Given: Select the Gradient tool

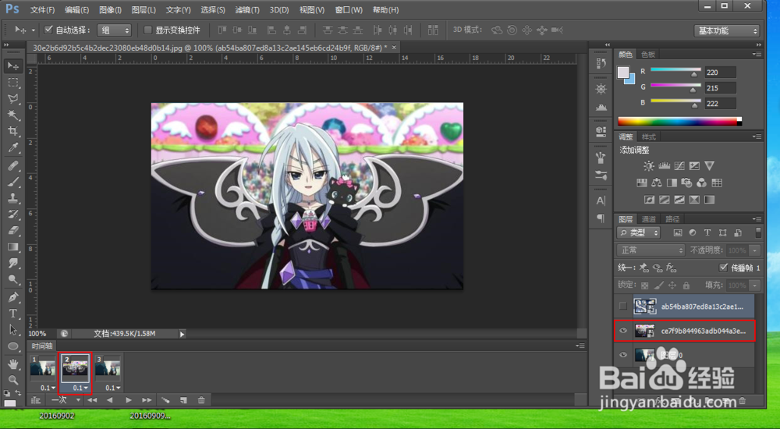Looking at the screenshot, I should click(x=13, y=246).
